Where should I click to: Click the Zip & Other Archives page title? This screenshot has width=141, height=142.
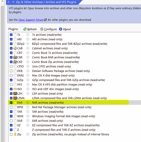click(46, 2)
